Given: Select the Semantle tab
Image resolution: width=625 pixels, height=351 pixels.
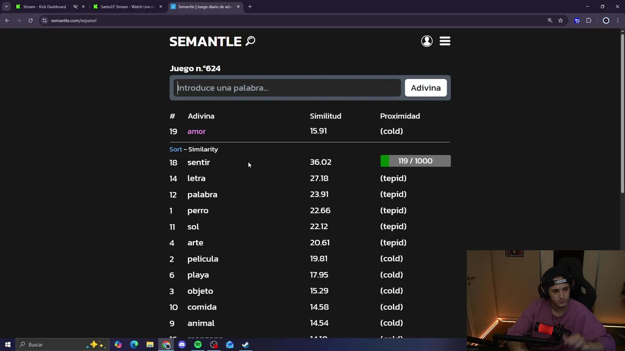Looking at the screenshot, I should point(205,7).
